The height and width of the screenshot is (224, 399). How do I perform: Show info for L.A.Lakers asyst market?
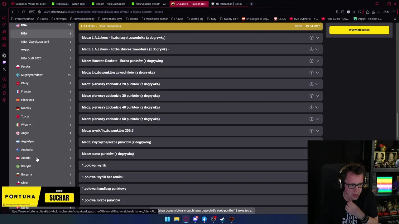click(311, 38)
